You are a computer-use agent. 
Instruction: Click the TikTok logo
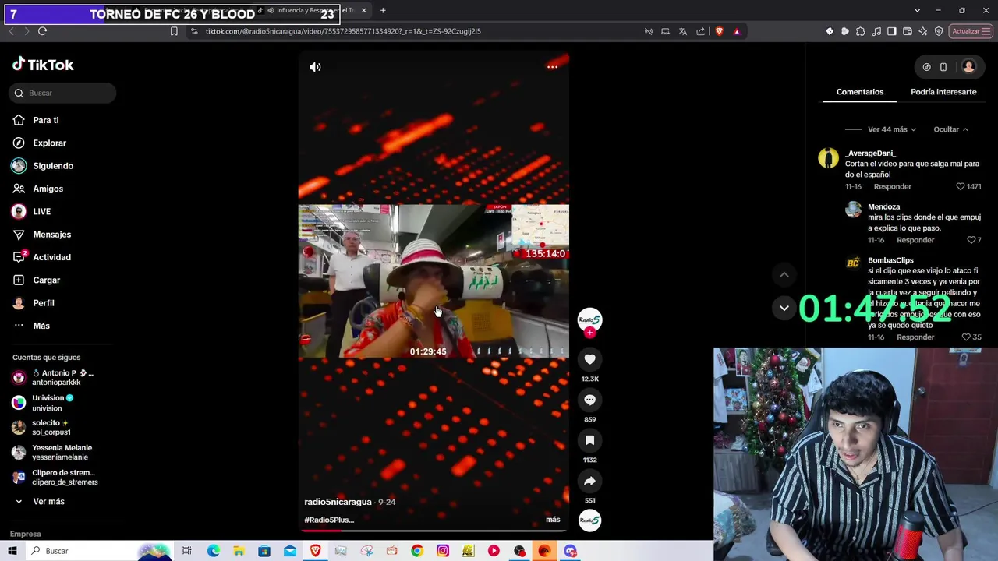(x=43, y=65)
